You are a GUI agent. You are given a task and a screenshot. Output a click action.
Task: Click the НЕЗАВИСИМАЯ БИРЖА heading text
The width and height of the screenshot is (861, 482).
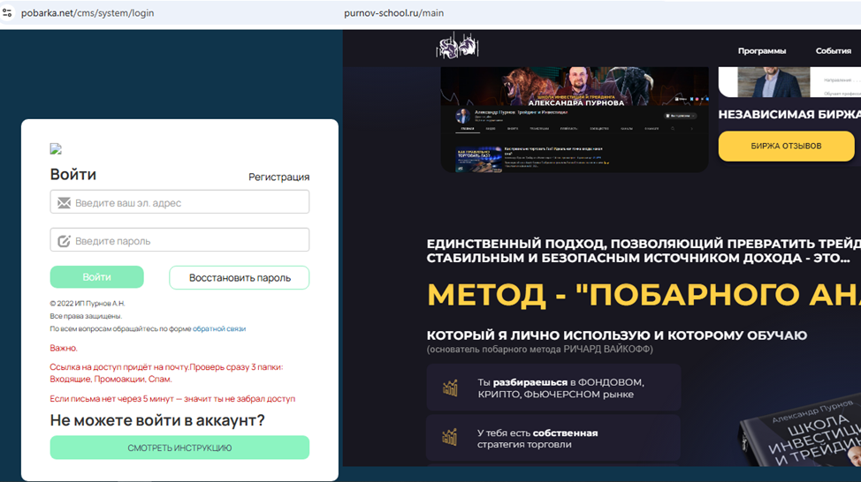789,114
